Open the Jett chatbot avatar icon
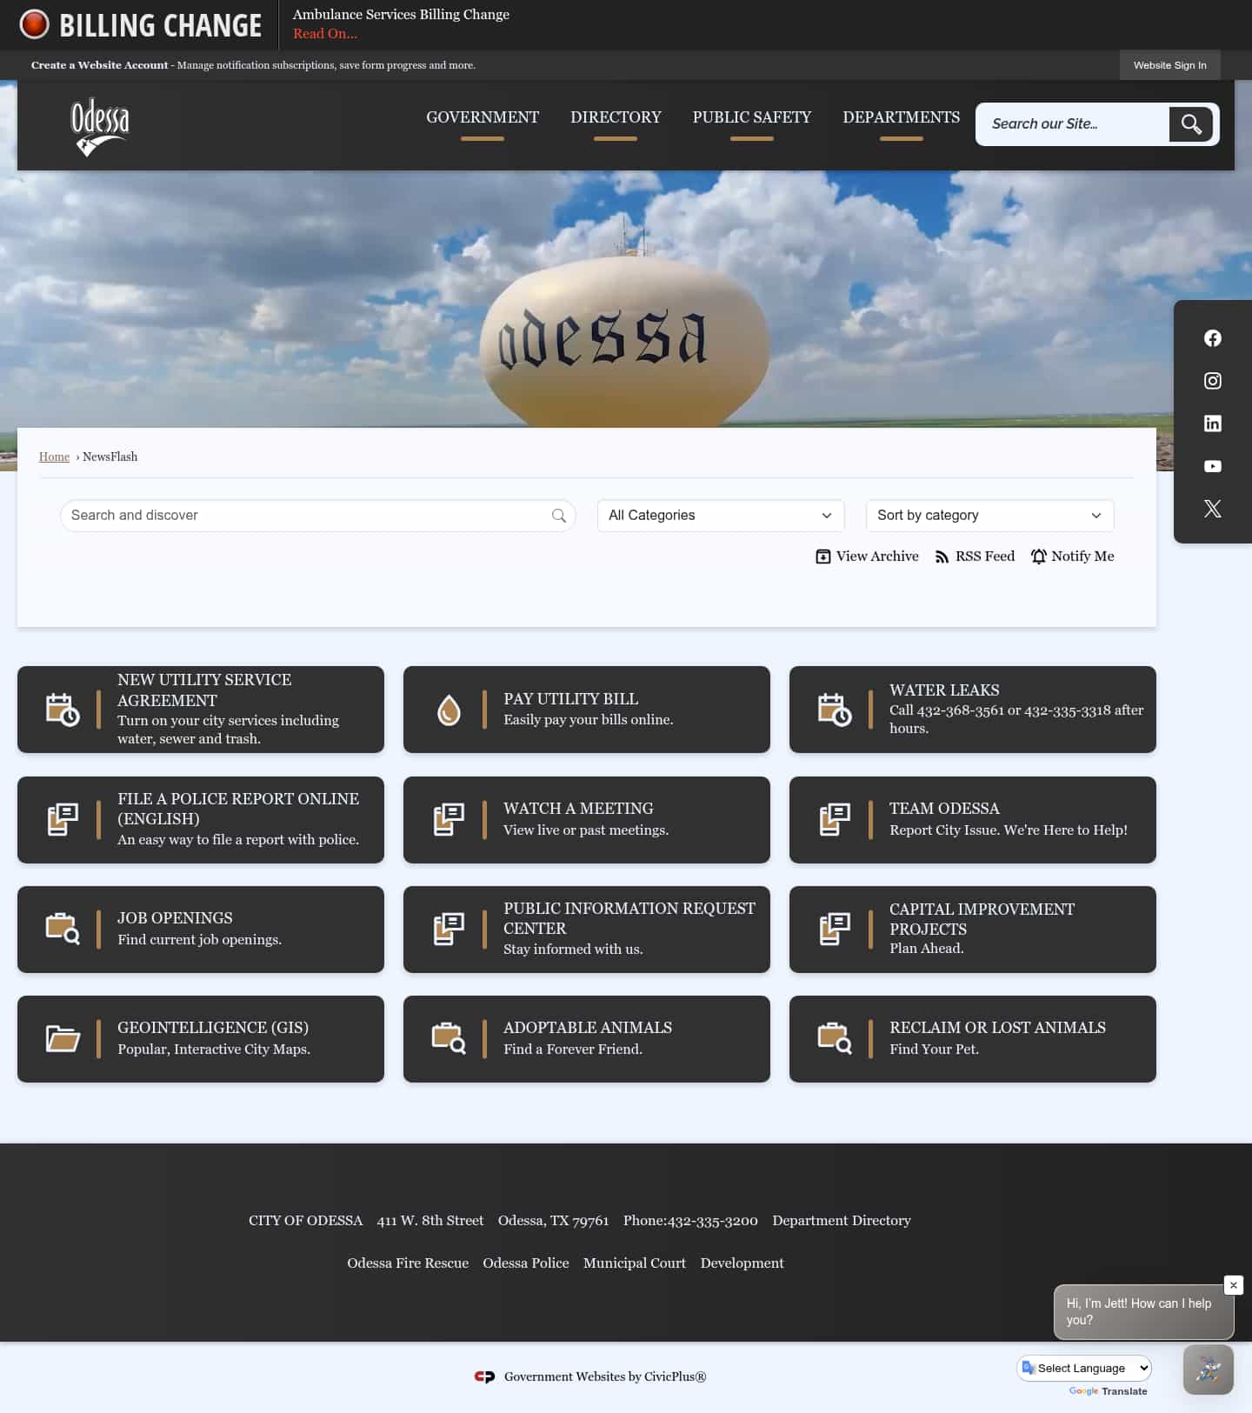The height and width of the screenshot is (1413, 1252). pyautogui.click(x=1208, y=1370)
